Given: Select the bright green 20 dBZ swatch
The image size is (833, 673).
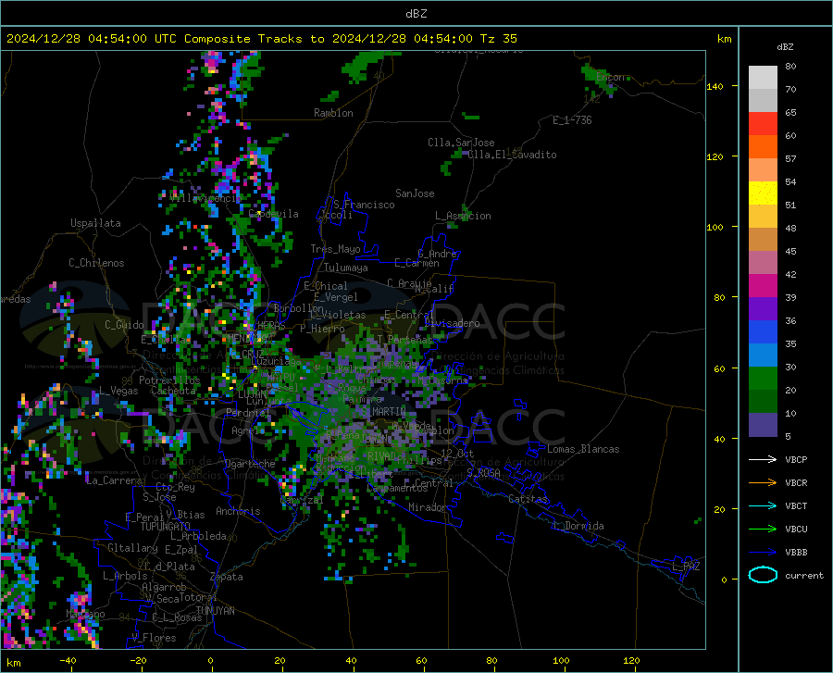Looking at the screenshot, I should pyautogui.click(x=763, y=379).
